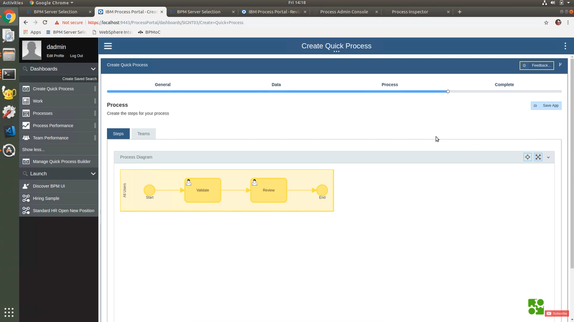Click the Standard HR Open New Position icon

26,211
